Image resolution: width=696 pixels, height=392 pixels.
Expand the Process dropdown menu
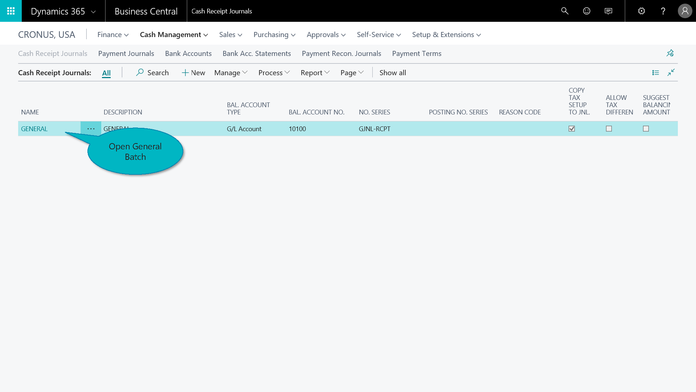[274, 73]
